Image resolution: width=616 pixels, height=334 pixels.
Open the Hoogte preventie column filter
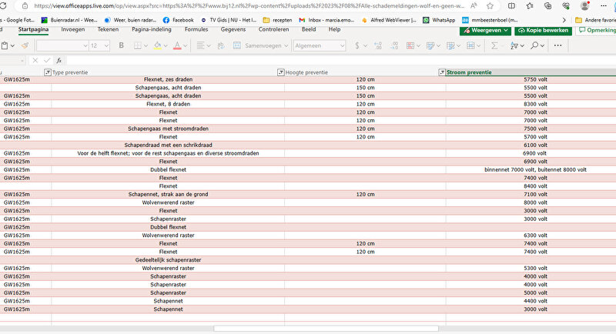[x=281, y=72]
